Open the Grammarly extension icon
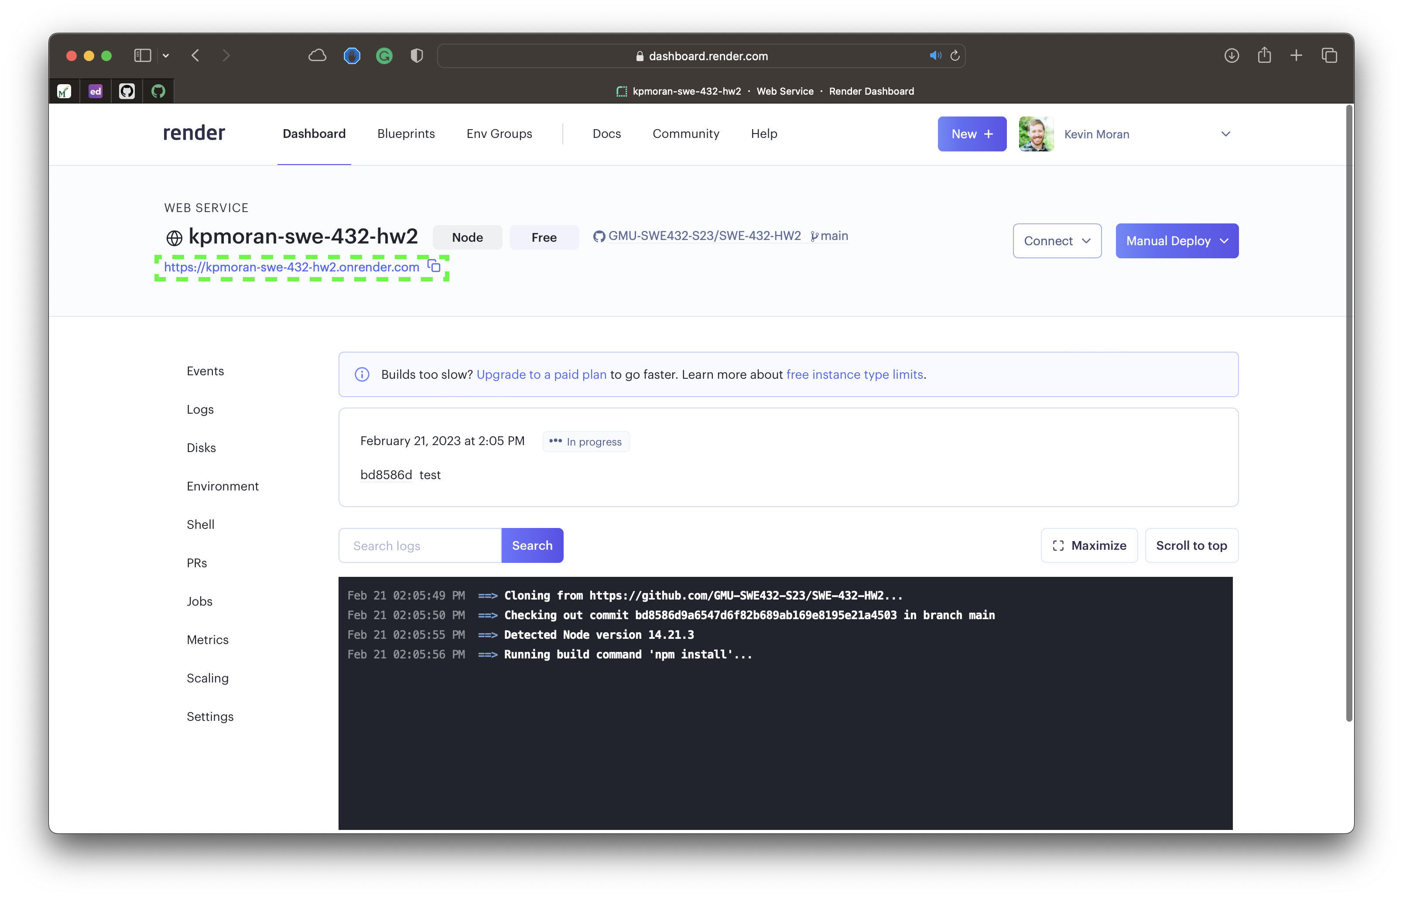The width and height of the screenshot is (1403, 898). point(384,56)
